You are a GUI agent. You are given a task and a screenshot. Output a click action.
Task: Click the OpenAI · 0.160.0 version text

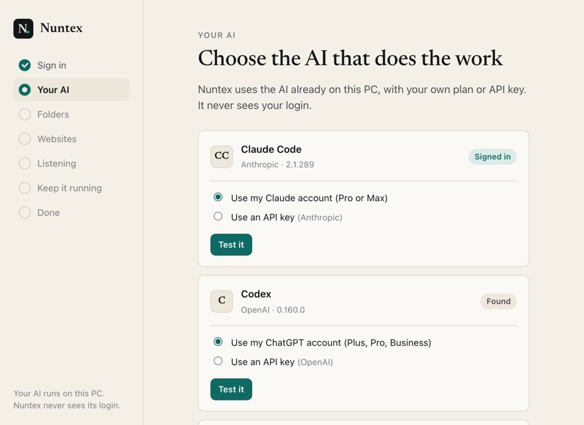click(x=273, y=310)
